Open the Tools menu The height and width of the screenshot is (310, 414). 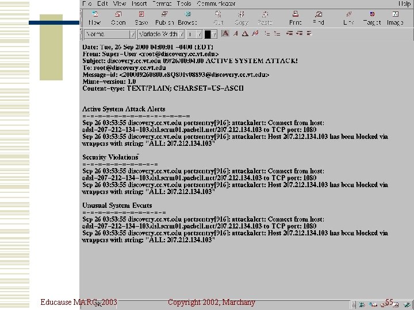pos(184,3)
